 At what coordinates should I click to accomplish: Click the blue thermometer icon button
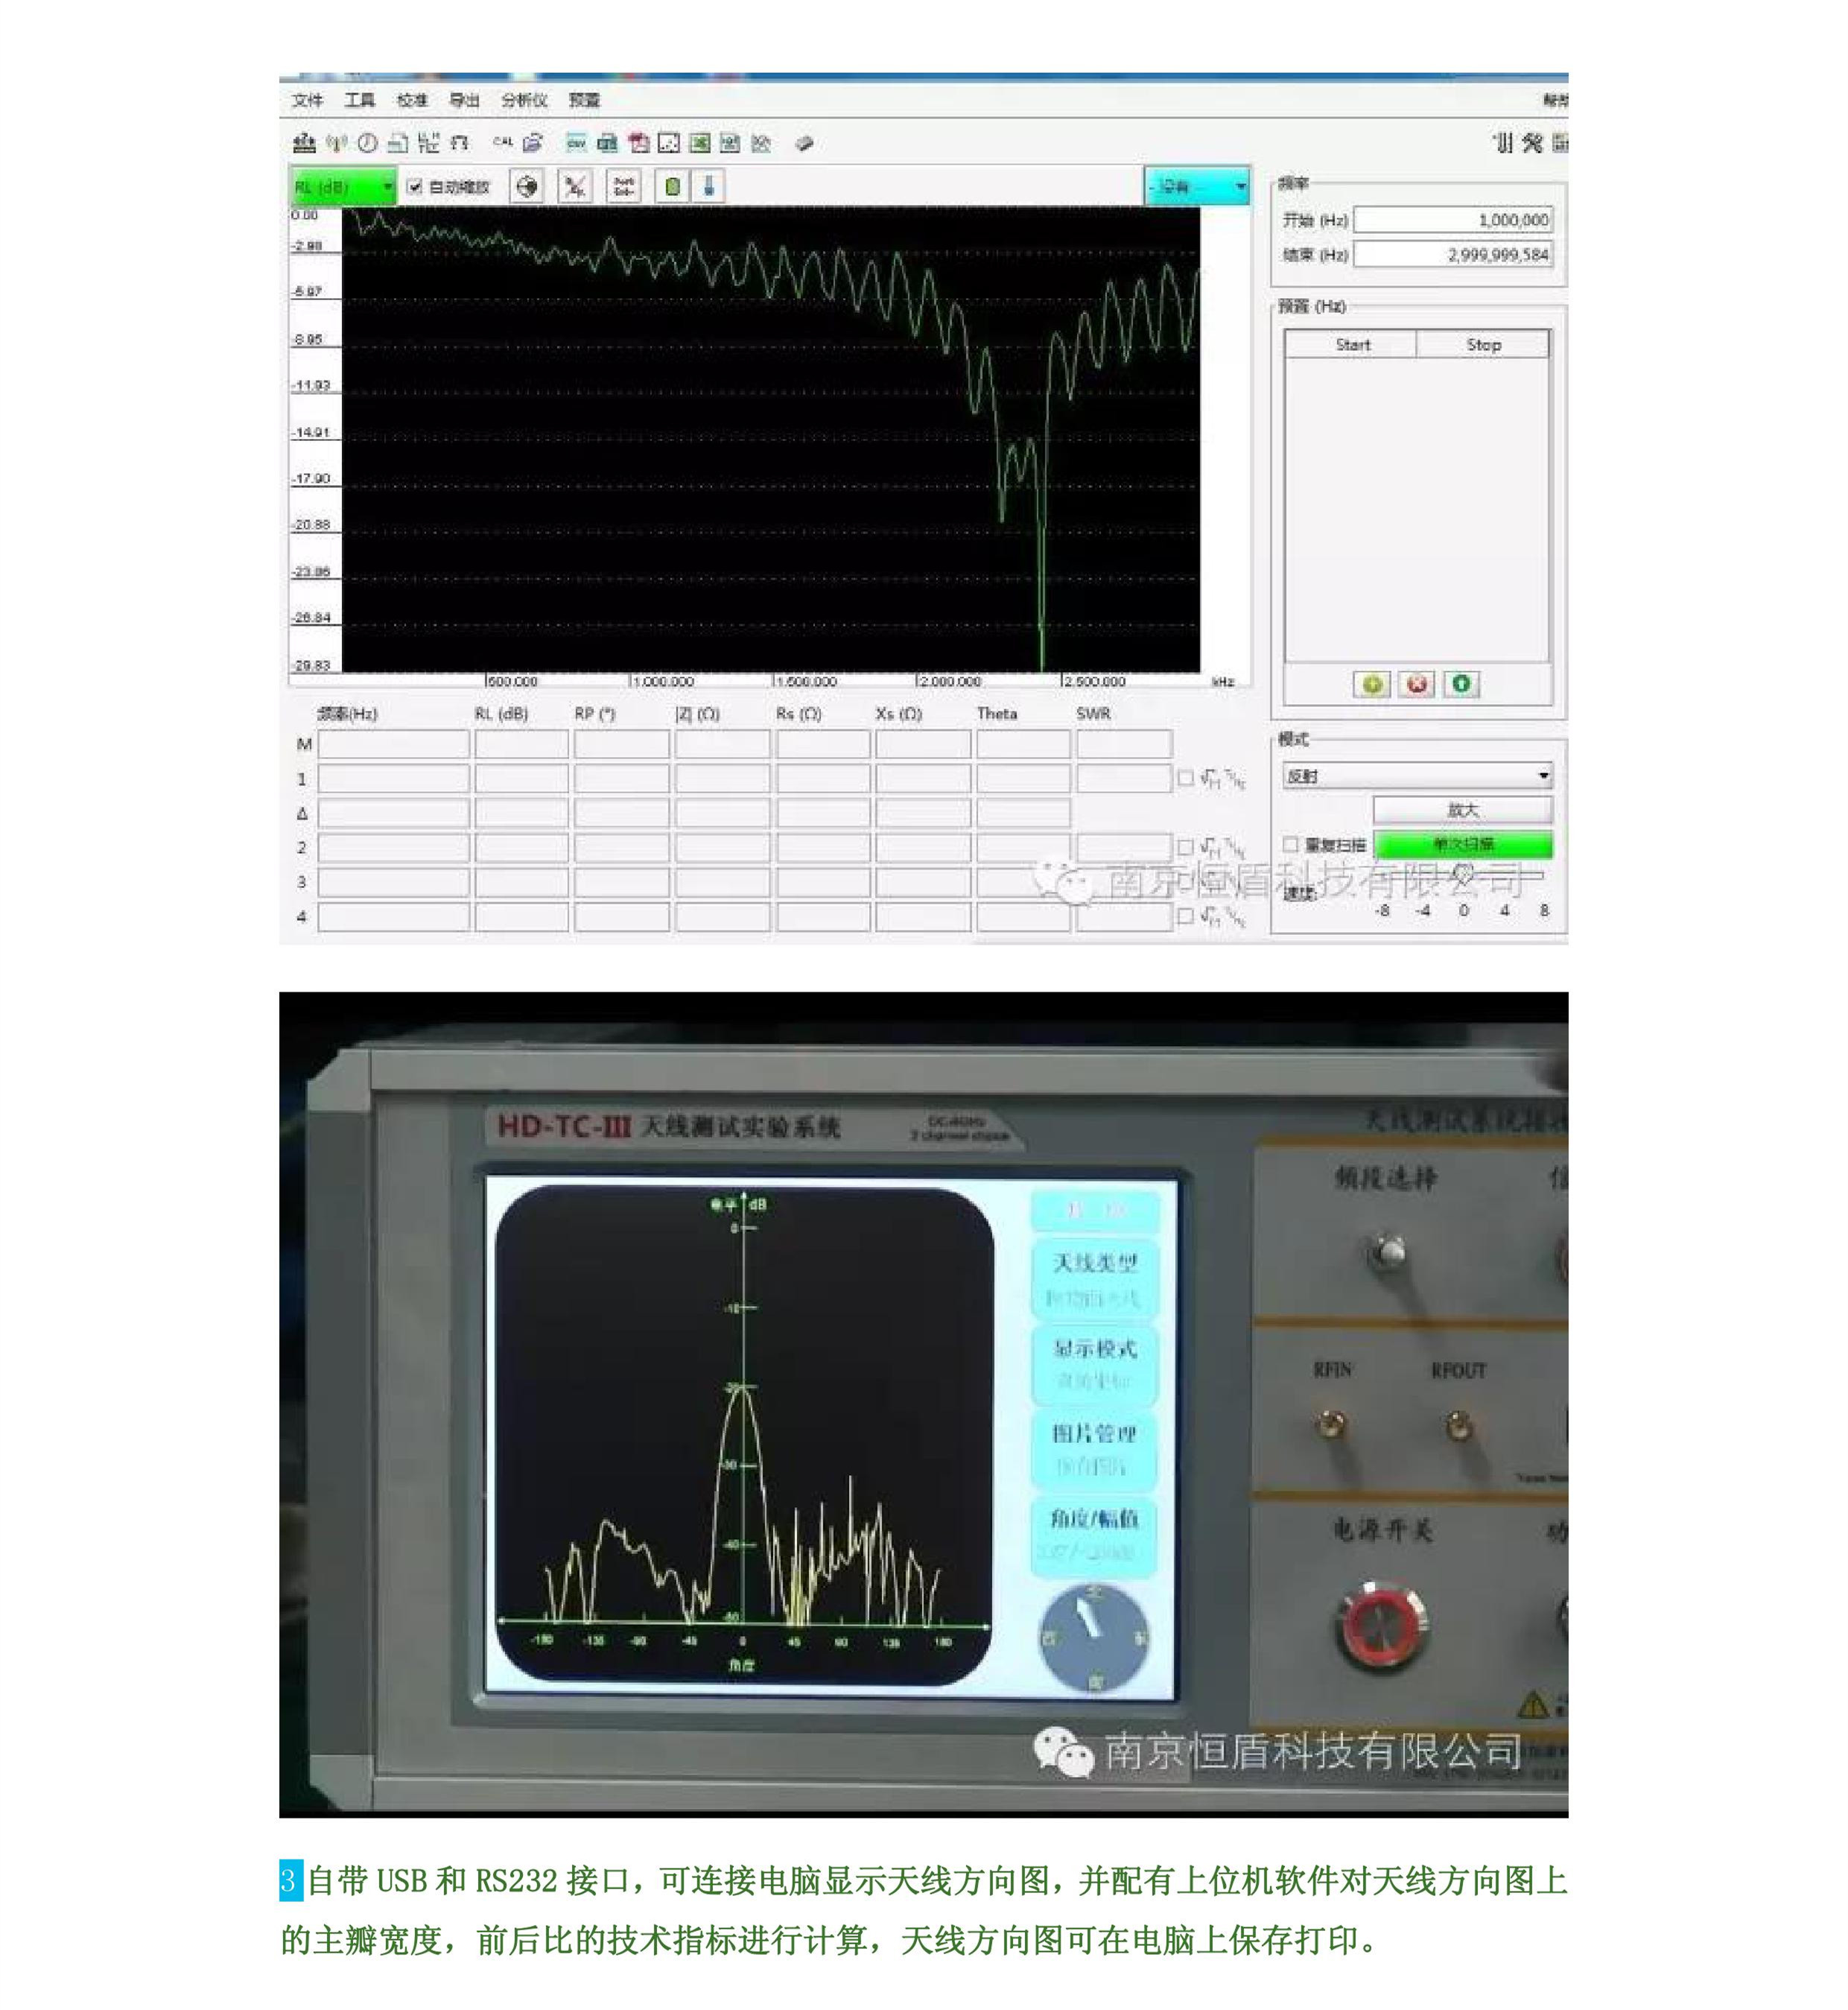click(x=708, y=187)
